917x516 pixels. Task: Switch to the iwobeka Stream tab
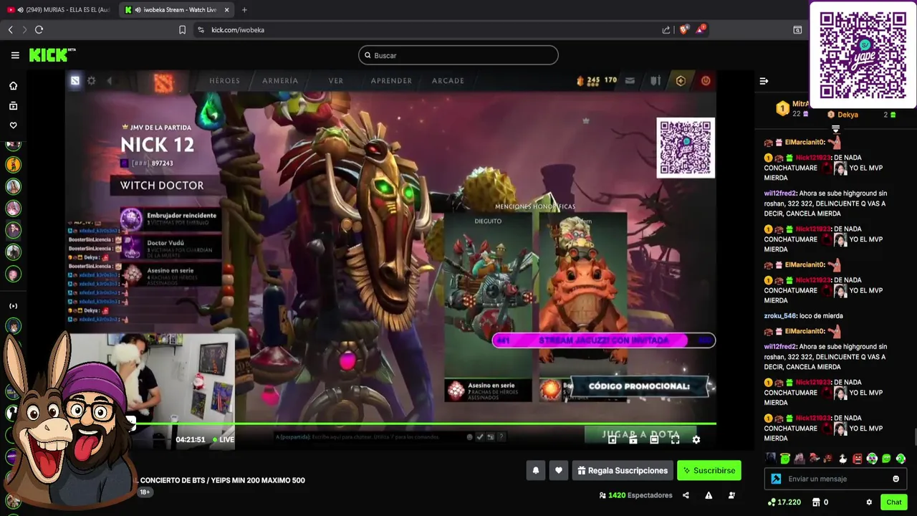pos(176,10)
